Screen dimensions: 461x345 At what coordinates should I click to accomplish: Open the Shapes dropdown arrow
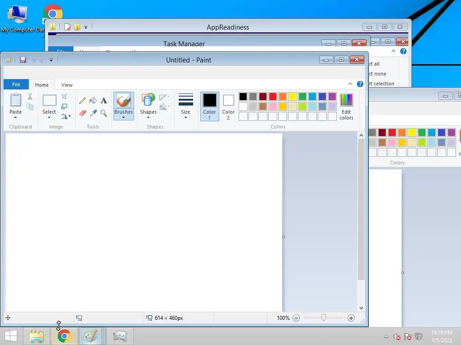pyautogui.click(x=148, y=118)
